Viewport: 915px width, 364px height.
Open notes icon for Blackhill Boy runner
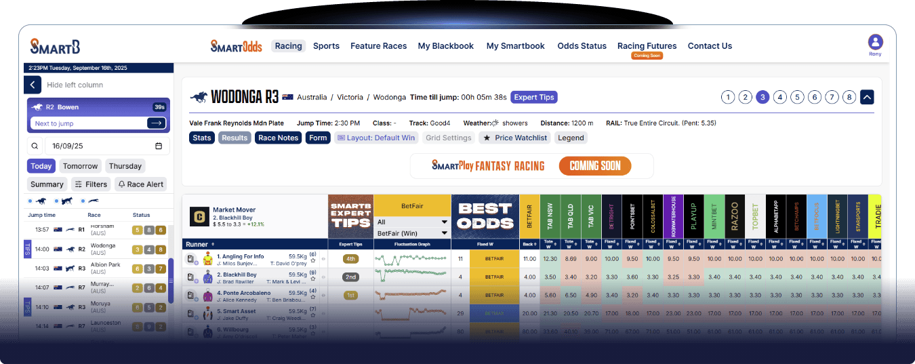(x=191, y=277)
